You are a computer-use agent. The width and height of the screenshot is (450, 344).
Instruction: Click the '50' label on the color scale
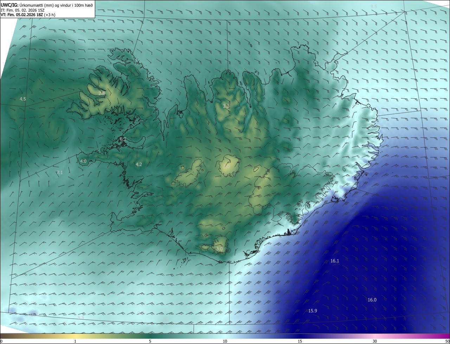coord(447,341)
